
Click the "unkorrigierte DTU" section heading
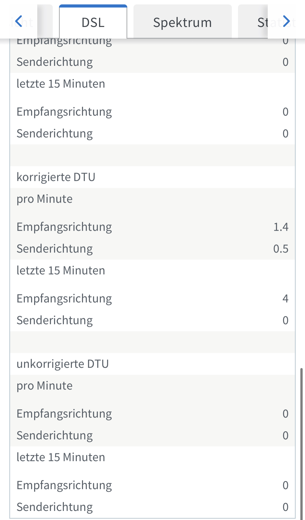tap(63, 364)
